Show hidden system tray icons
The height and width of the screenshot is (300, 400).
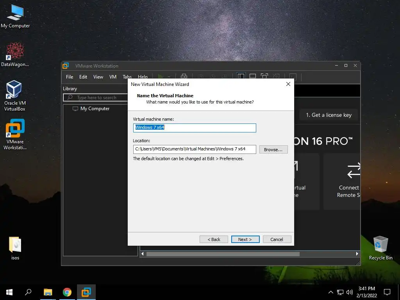click(330, 292)
